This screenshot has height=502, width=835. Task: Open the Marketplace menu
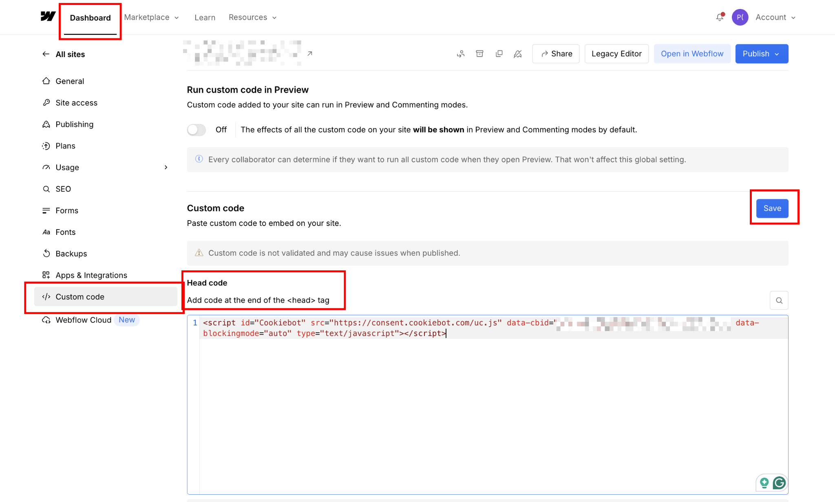pos(151,17)
